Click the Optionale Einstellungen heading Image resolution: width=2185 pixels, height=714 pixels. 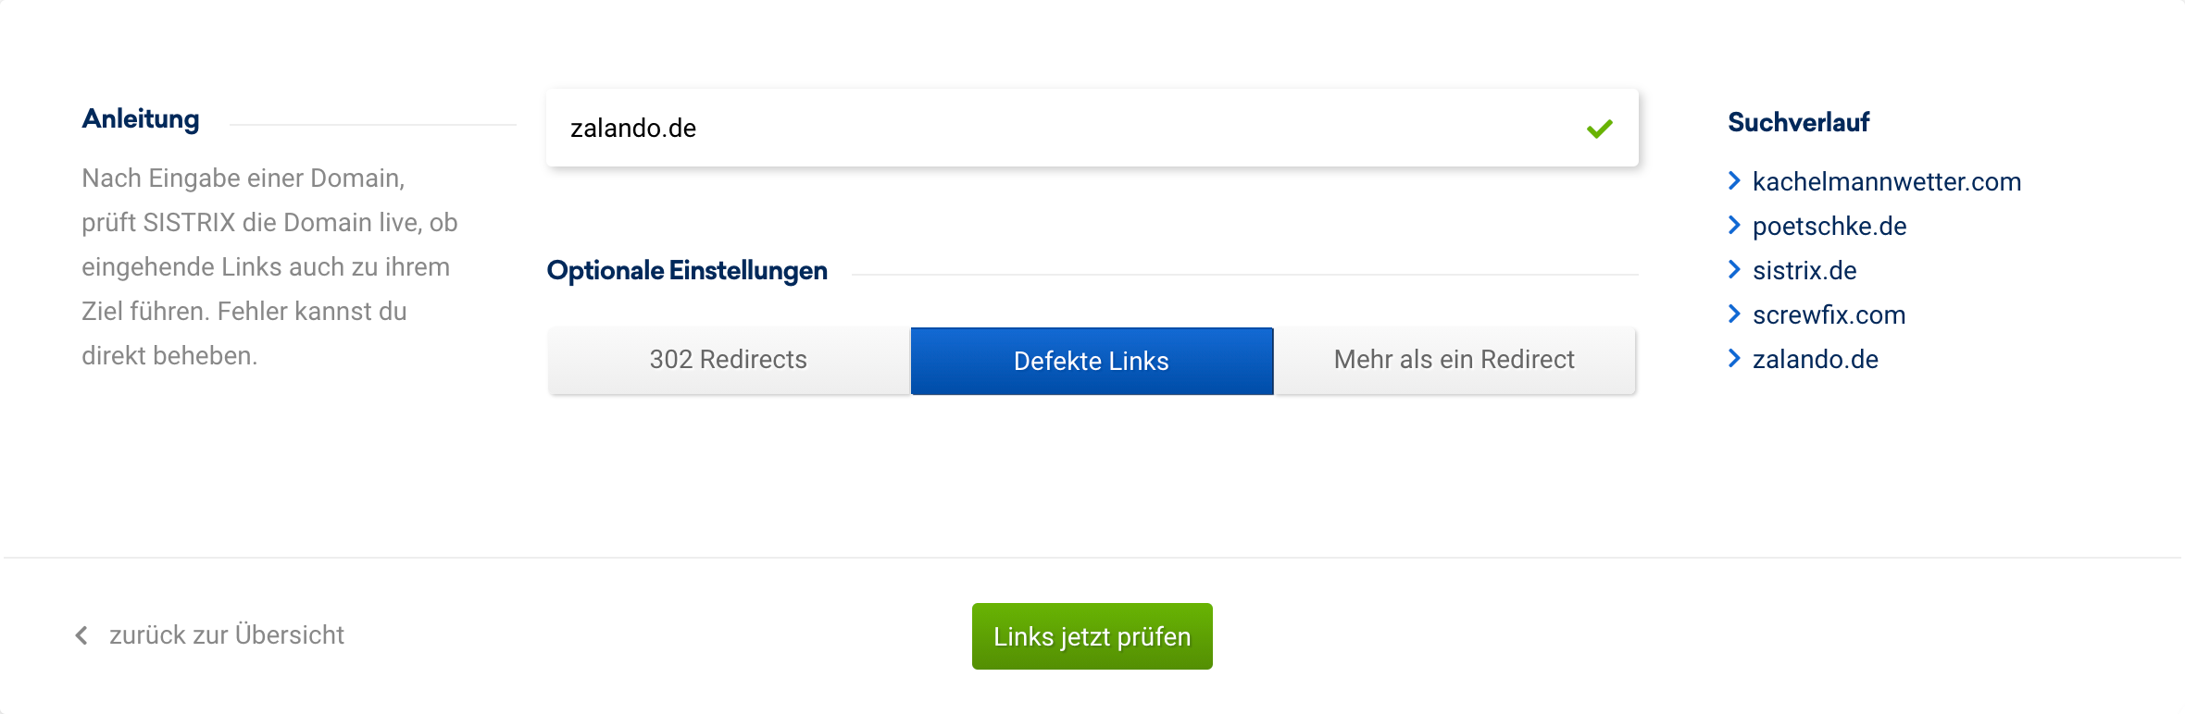click(687, 271)
